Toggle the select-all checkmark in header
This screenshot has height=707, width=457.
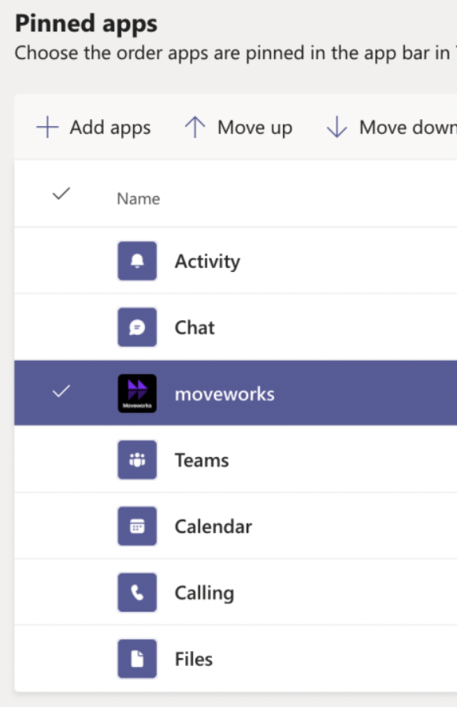click(61, 194)
